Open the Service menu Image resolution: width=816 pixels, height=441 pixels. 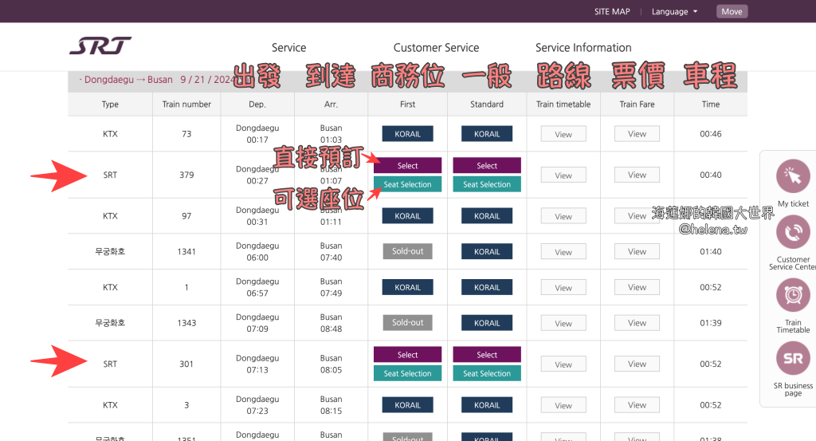288,48
